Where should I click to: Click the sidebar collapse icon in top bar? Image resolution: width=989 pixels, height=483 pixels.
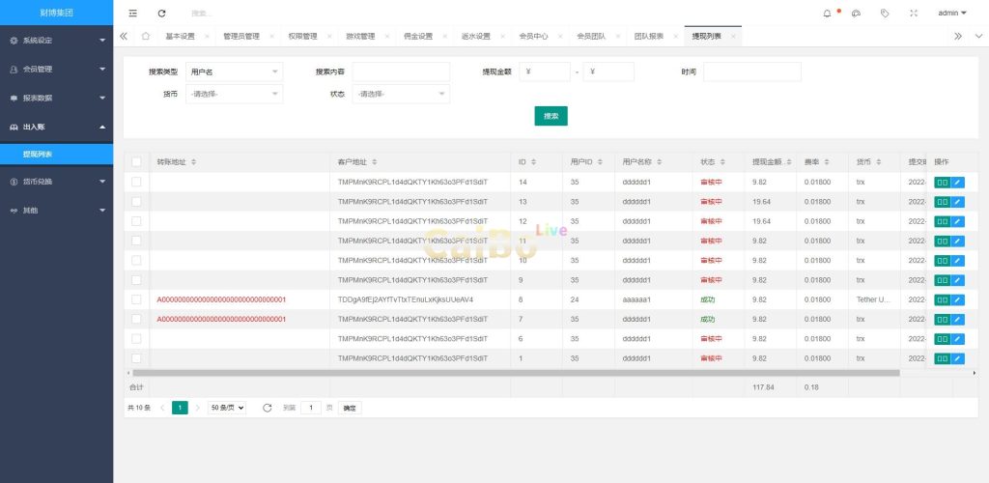(x=132, y=14)
